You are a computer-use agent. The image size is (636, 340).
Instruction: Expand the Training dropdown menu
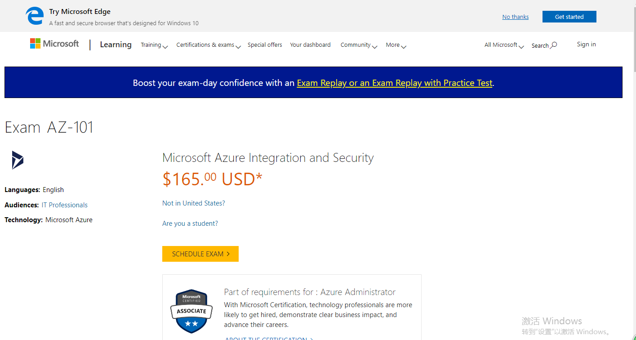pyautogui.click(x=154, y=45)
